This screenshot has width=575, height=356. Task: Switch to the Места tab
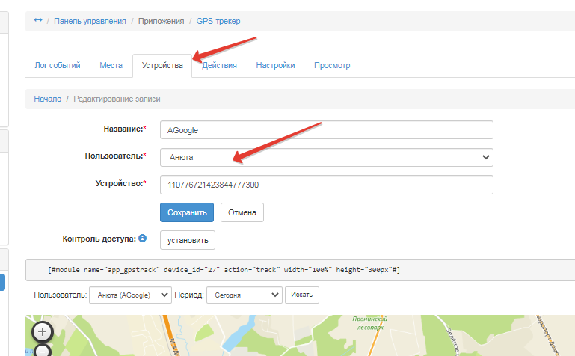coord(111,65)
